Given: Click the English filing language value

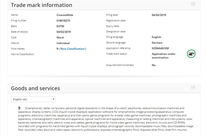Looking at the screenshot, I should point(156,37).
